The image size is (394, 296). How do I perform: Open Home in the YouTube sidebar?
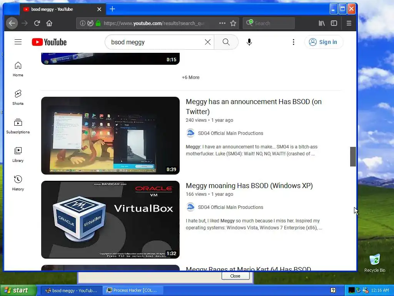click(x=18, y=69)
